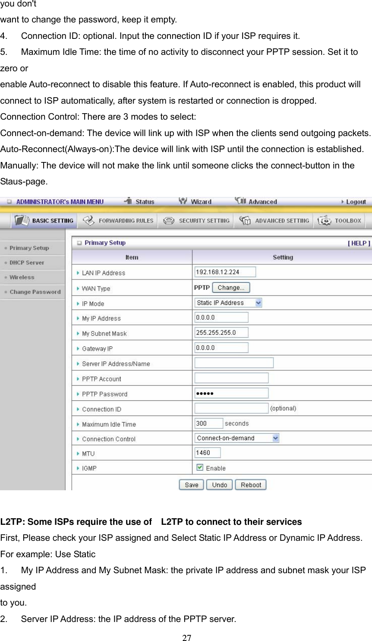
Task: Click the HELP link
Action: point(359,243)
